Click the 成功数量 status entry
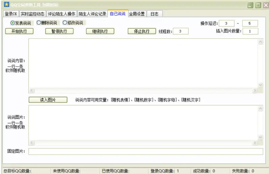Image resolution: width=270 pixels, height=174 pixels. (204, 171)
